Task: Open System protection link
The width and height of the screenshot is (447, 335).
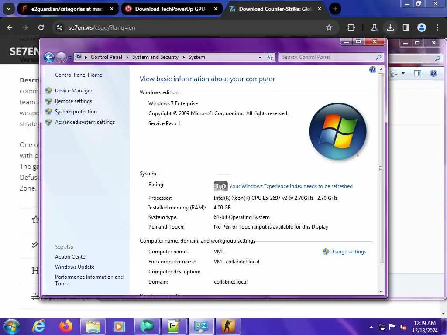Action: tap(76, 112)
